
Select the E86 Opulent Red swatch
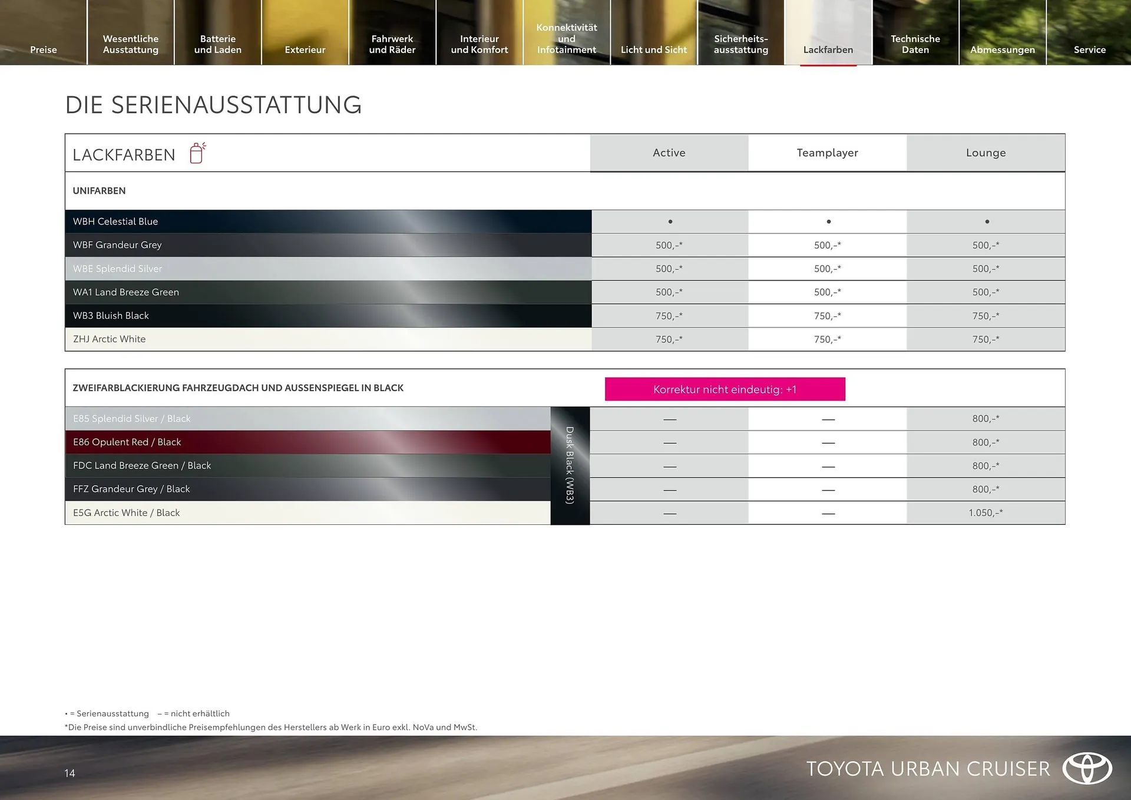[307, 442]
